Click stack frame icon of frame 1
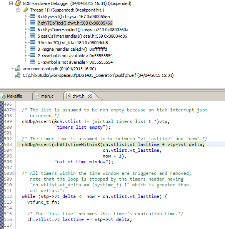 tap(33, 61)
